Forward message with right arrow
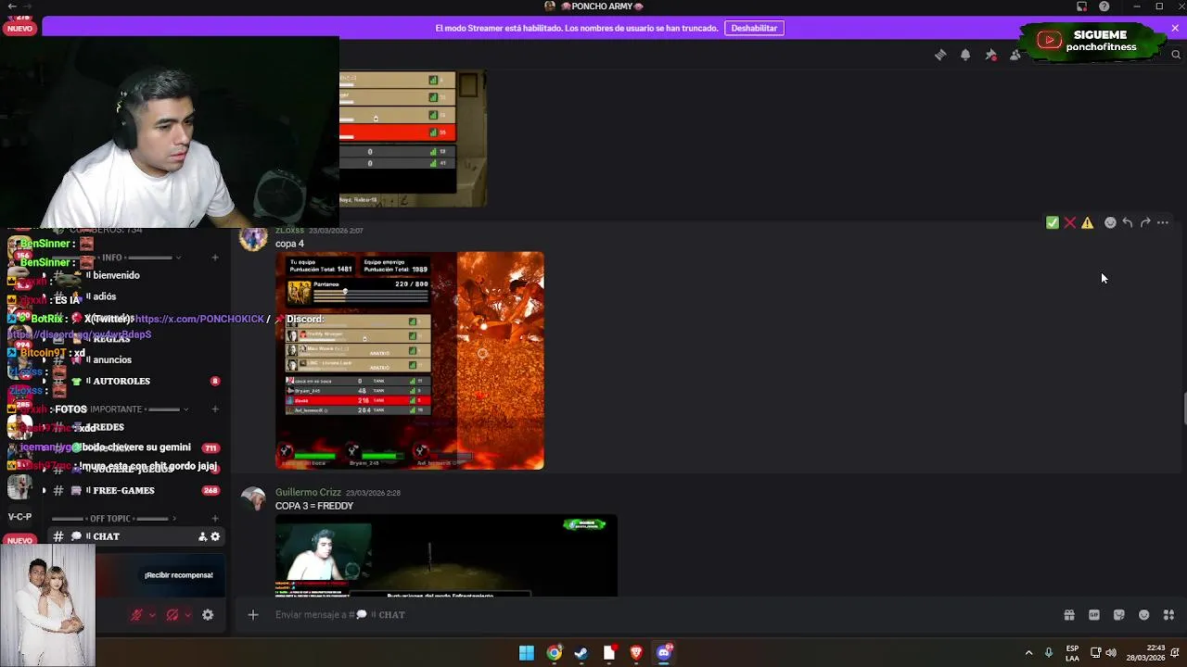Screen dimensions: 1187x667 tap(1145, 222)
